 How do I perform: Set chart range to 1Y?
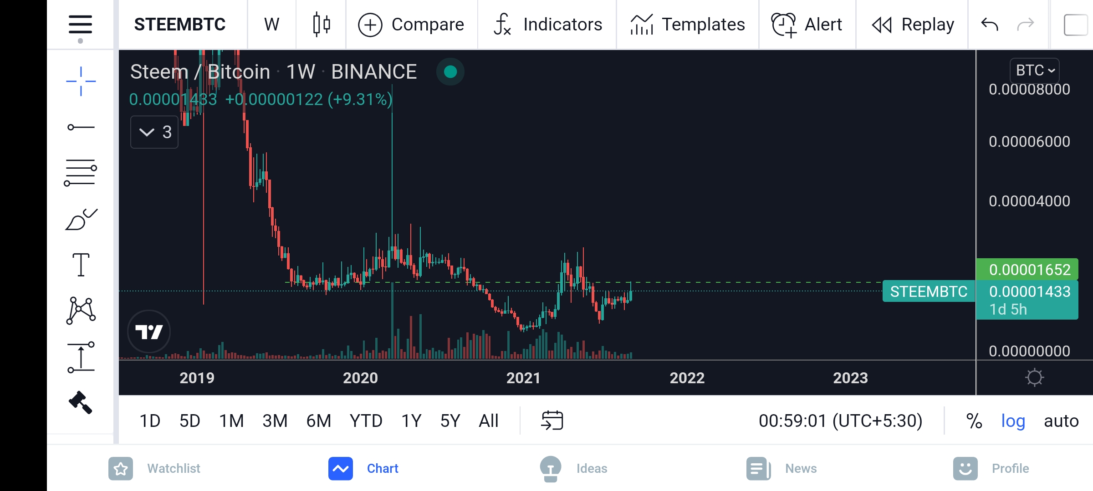point(411,421)
